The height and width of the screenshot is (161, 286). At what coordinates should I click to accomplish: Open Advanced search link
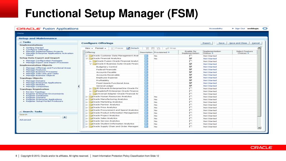coord(25,120)
